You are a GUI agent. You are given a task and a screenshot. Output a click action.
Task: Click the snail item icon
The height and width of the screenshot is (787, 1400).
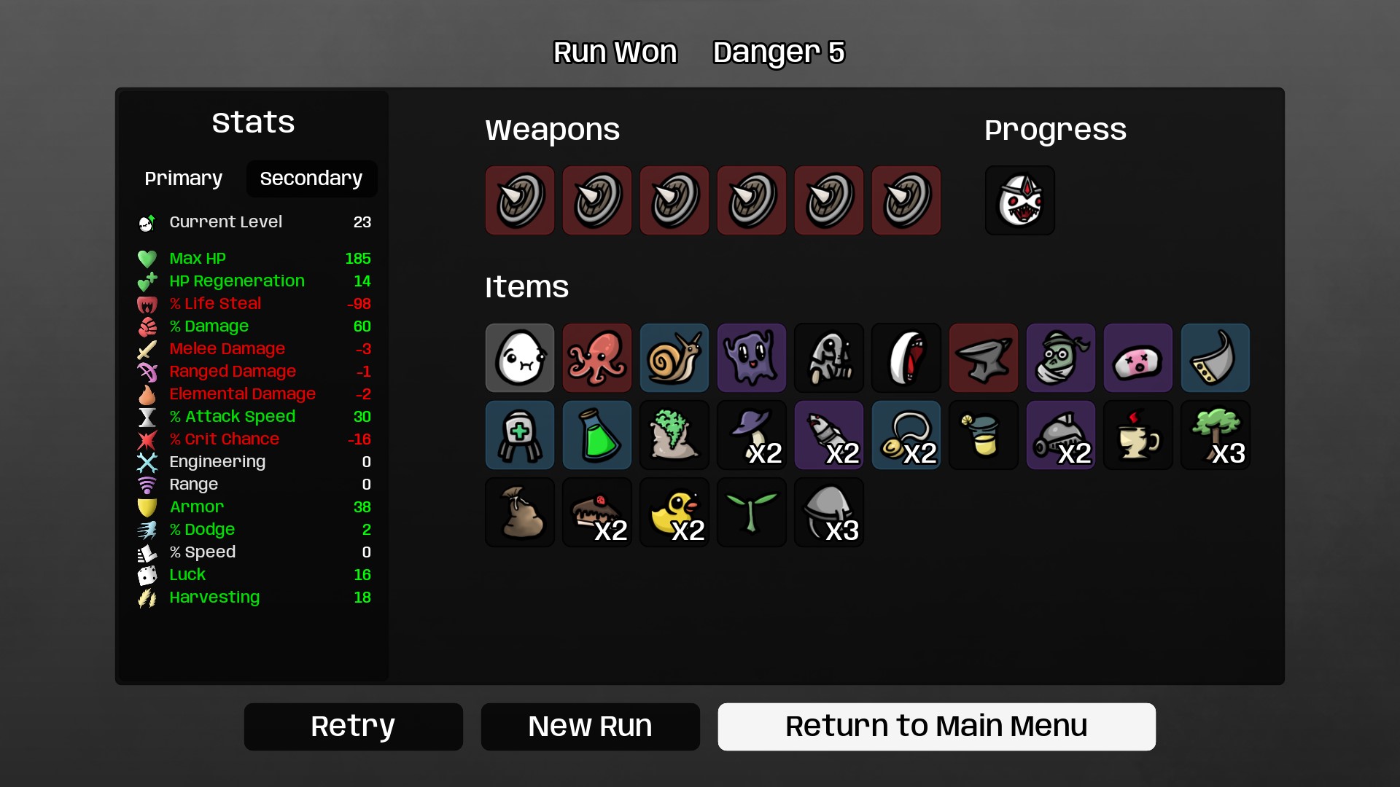point(674,358)
